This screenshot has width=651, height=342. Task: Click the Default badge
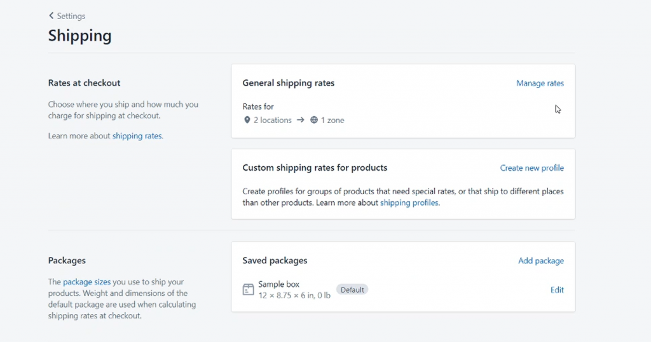[352, 290]
